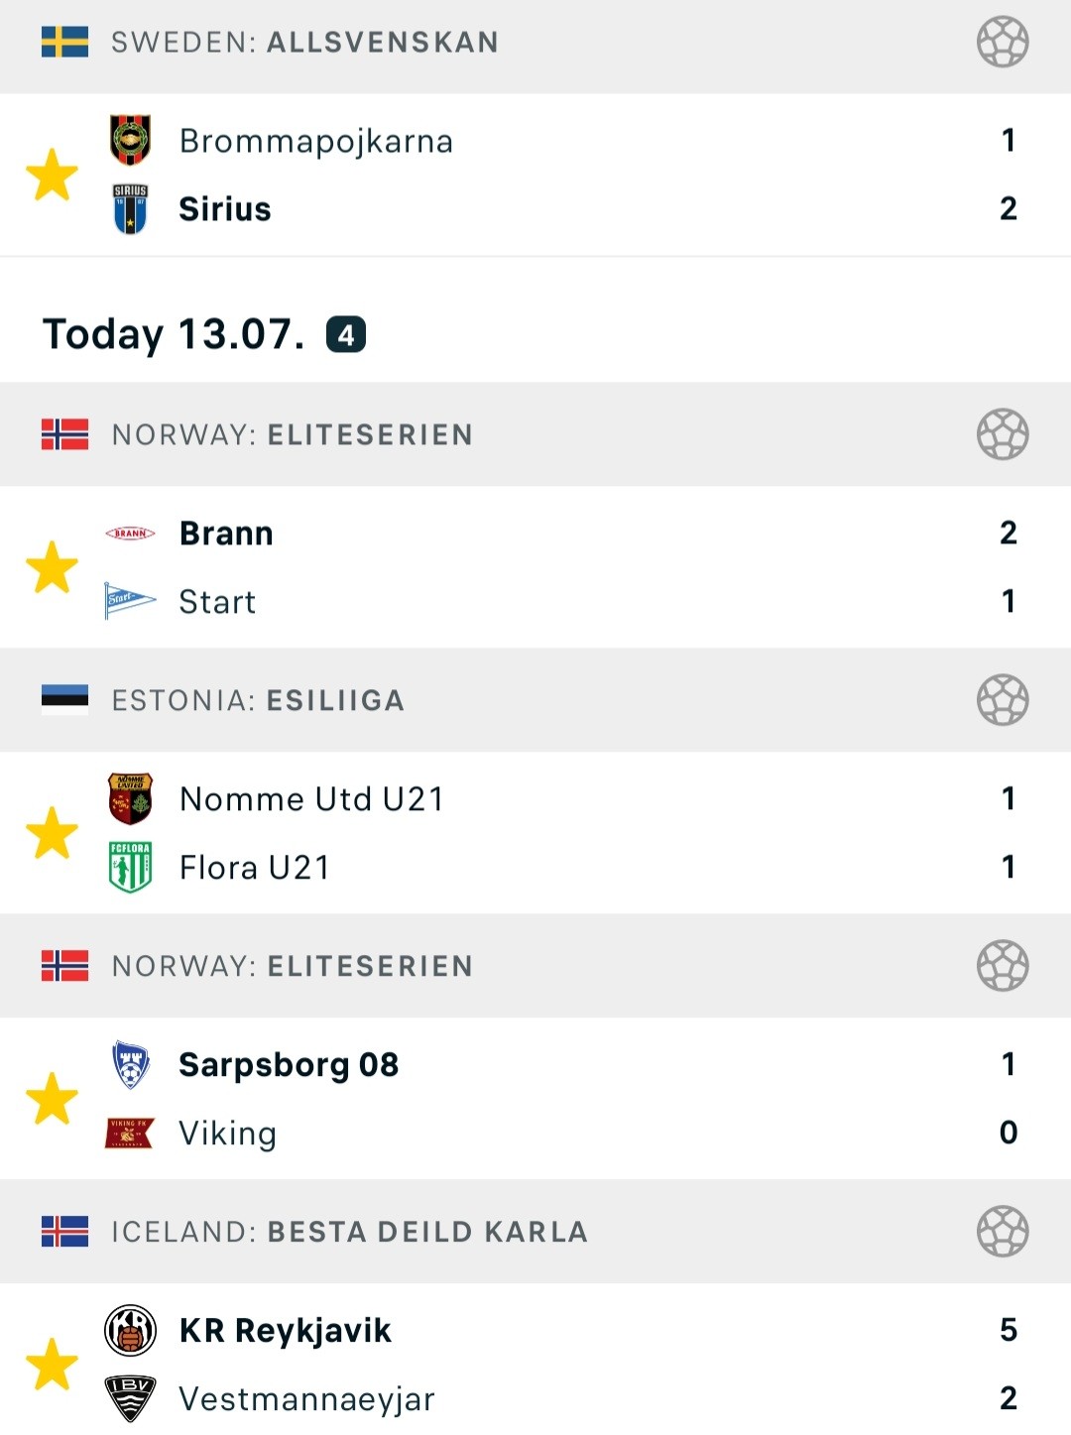Open the Estonia Esiliiga league page
Image resolution: width=1071 pixels, height=1435 pixels.
pos(535,700)
